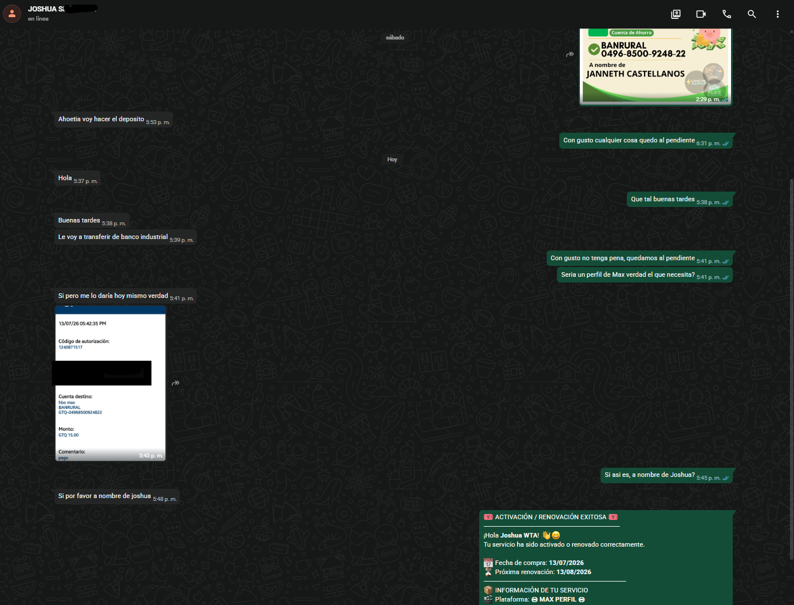Image resolution: width=794 pixels, height=605 pixels.
Task: Click the 'Hoy' date separator
Action: point(392,160)
